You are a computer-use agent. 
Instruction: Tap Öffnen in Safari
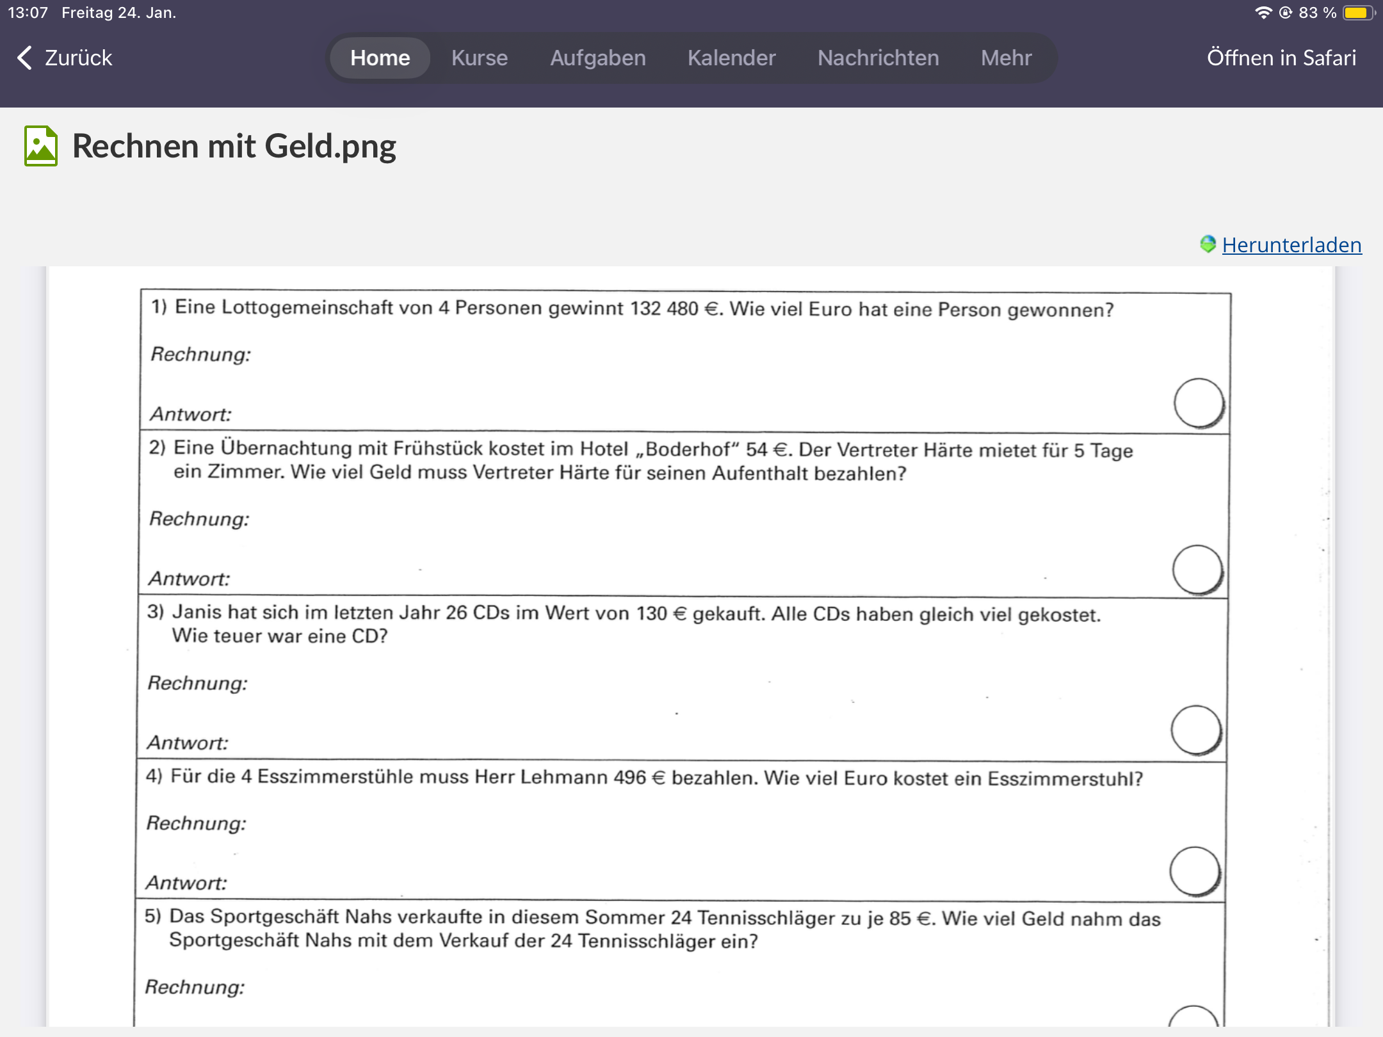coord(1281,58)
